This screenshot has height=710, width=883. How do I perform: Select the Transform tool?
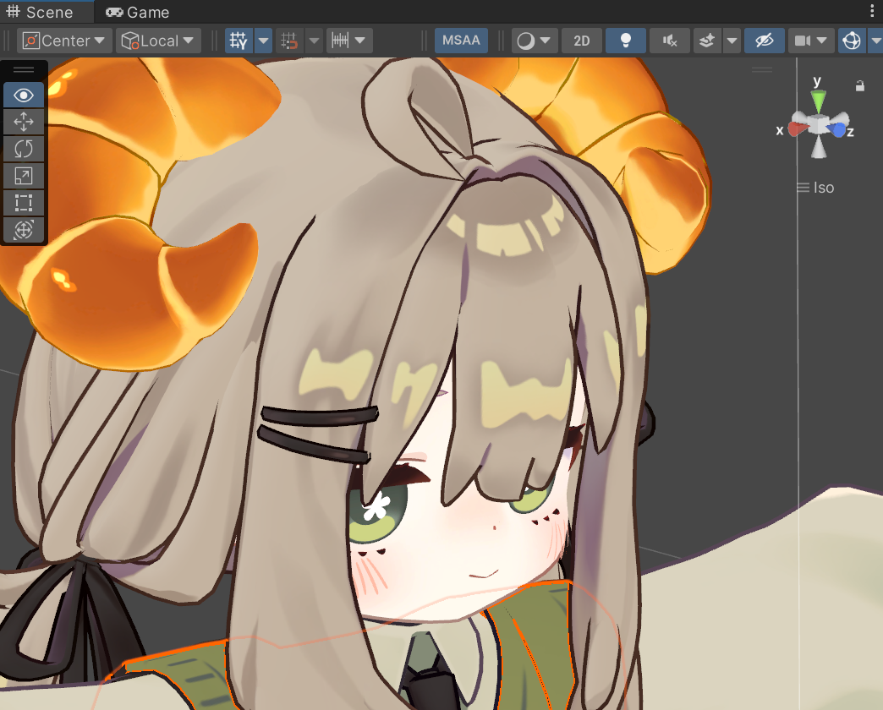coord(24,230)
